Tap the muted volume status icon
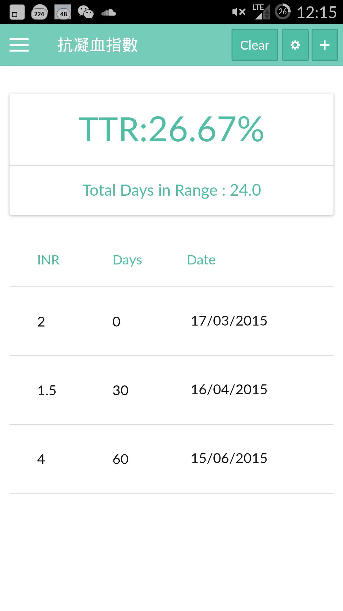The image size is (343, 611). (239, 12)
